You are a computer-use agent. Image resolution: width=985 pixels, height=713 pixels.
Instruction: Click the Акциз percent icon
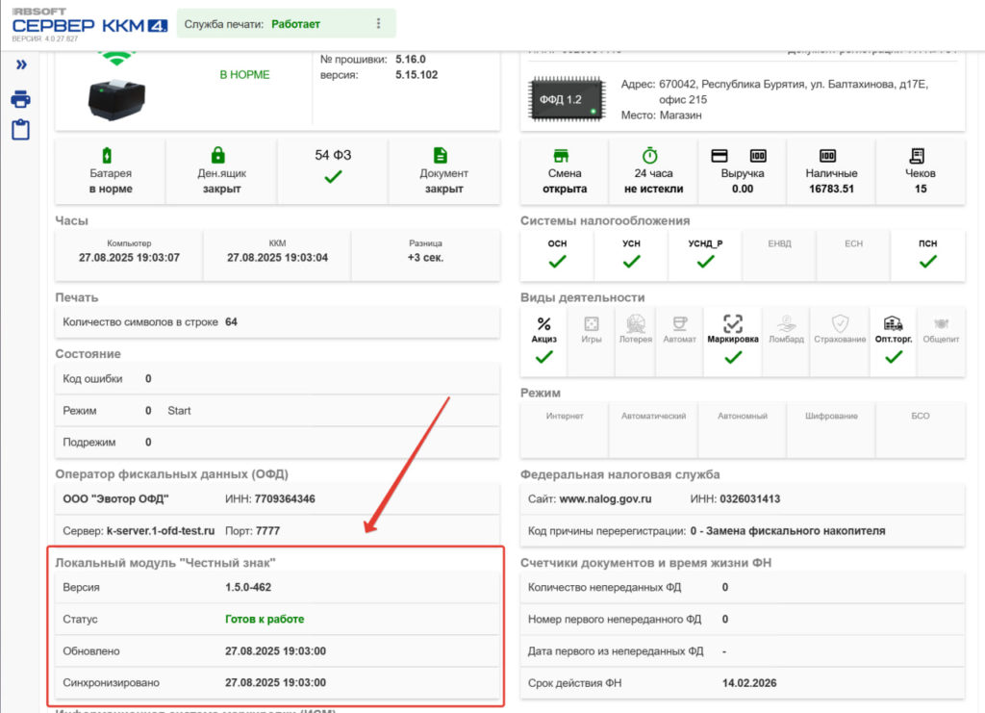544,323
